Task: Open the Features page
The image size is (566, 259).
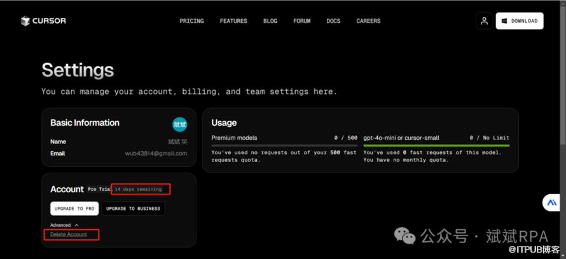Action: [x=233, y=21]
